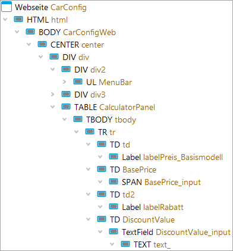Select the TBODY tbody tree item
The height and width of the screenshot is (251, 233).
point(111,120)
